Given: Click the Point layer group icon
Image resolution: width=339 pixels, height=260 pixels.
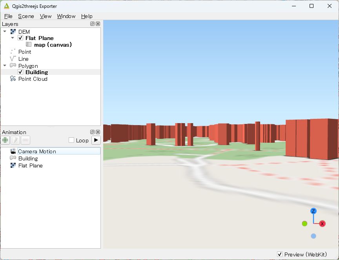Looking at the screenshot, I should pos(13,51).
